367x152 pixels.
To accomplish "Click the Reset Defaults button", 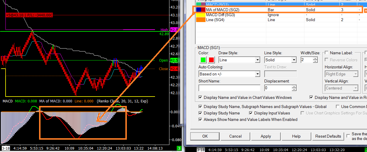I will [x=328, y=136].
